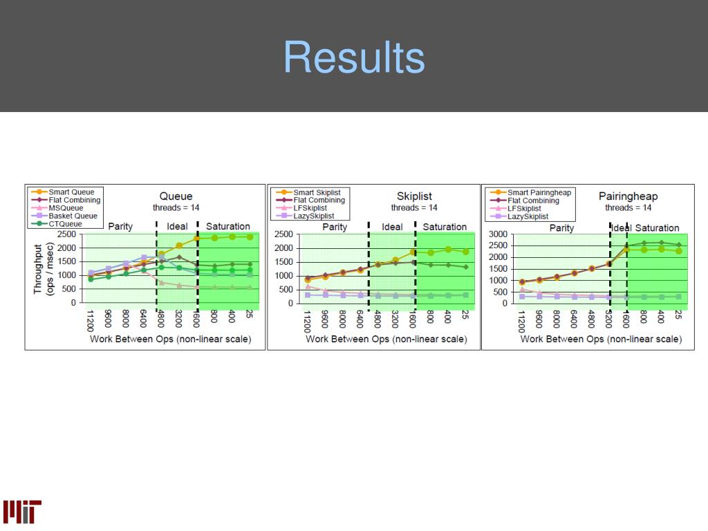Select Smart Skiplist legend entry
The width and height of the screenshot is (708, 531).
click(x=308, y=192)
